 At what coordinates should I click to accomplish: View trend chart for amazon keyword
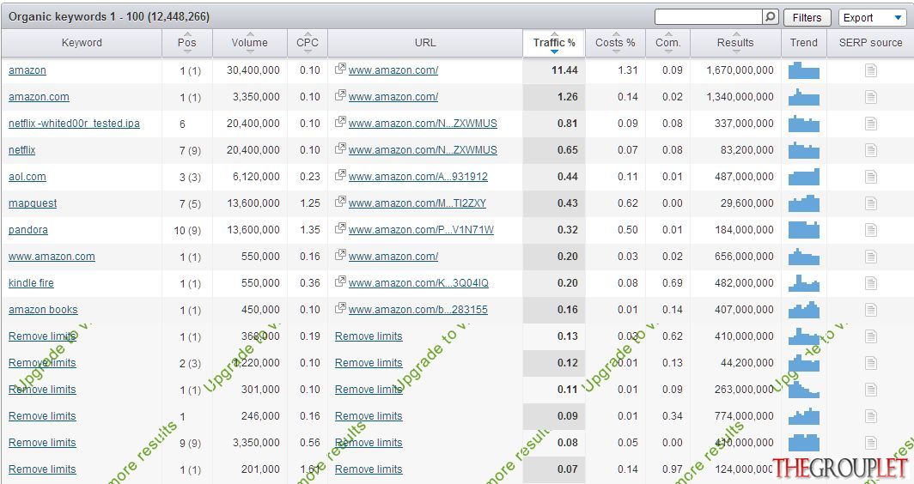[804, 70]
